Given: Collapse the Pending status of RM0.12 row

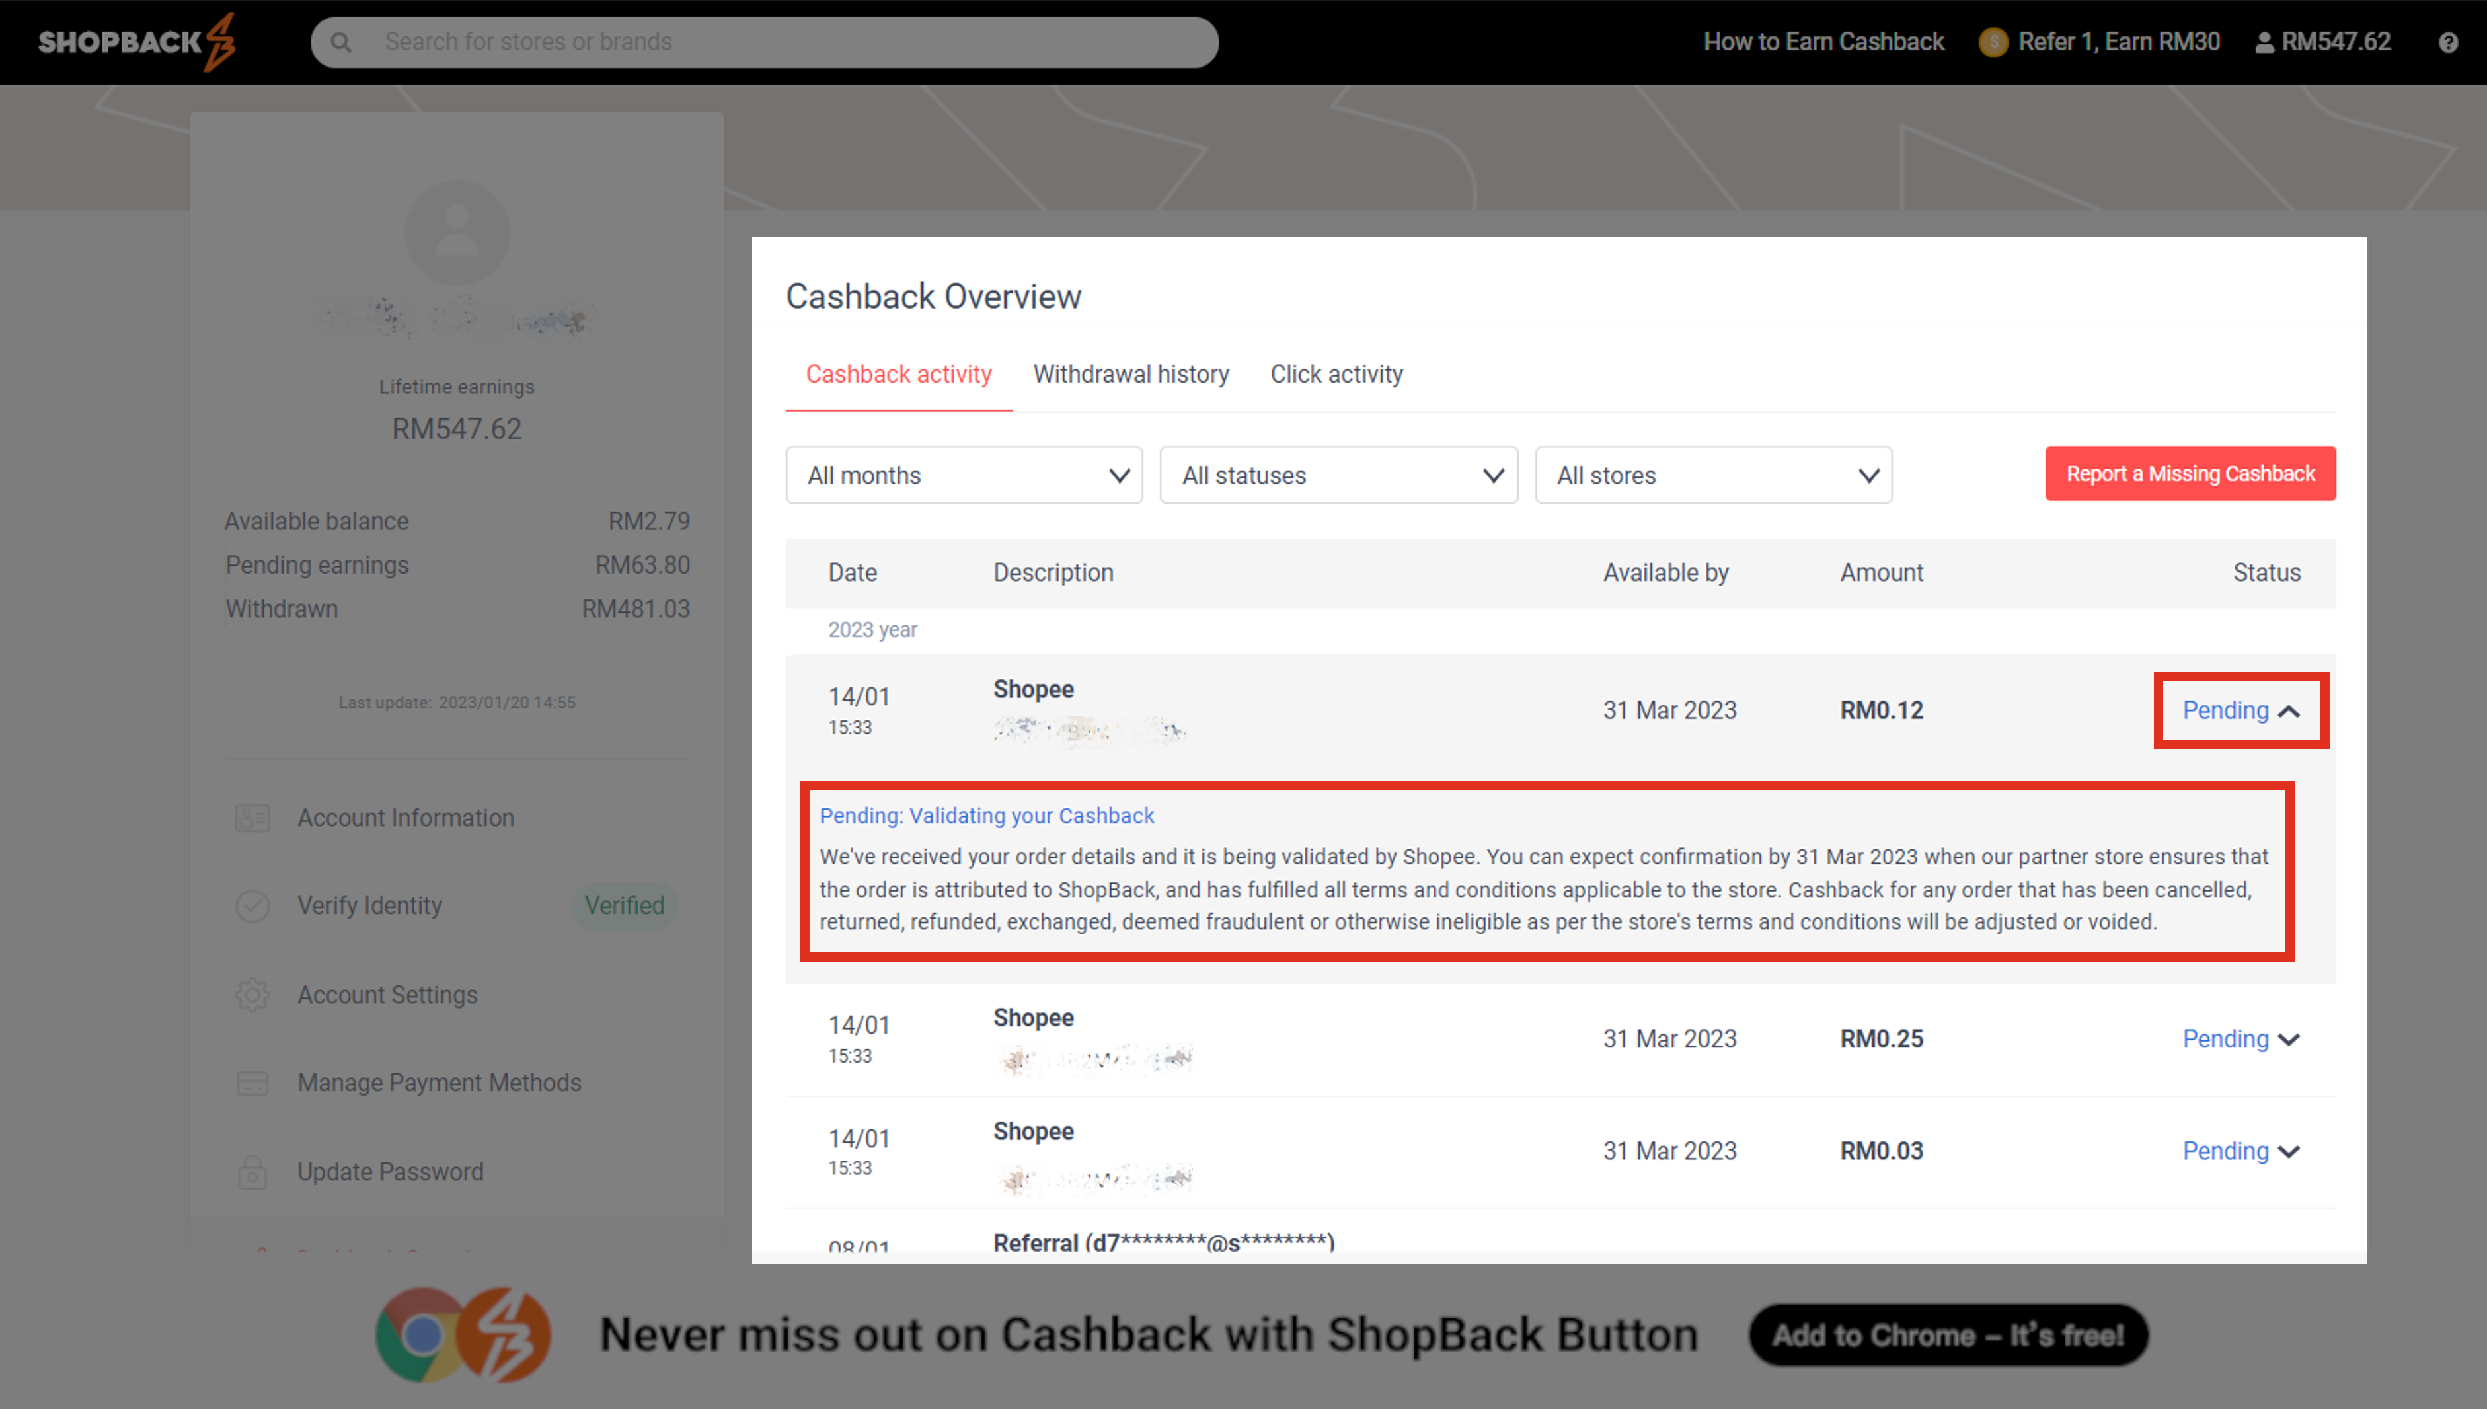Looking at the screenshot, I should (x=2240, y=710).
